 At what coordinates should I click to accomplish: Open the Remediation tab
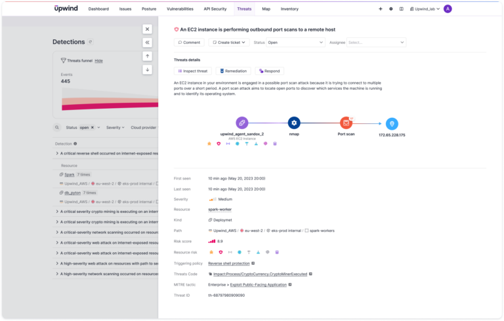[x=234, y=71]
